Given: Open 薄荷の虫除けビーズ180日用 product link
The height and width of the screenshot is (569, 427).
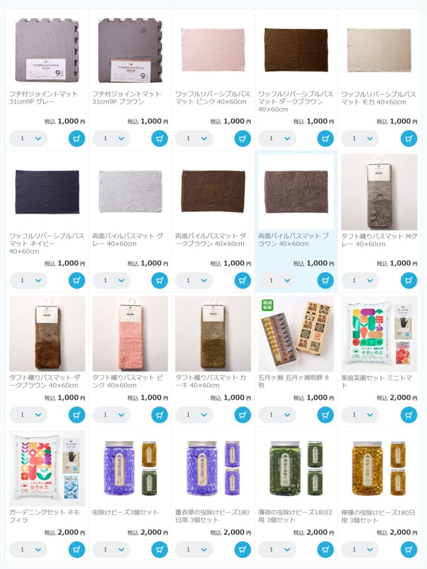Looking at the screenshot, I should pyautogui.click(x=295, y=516).
